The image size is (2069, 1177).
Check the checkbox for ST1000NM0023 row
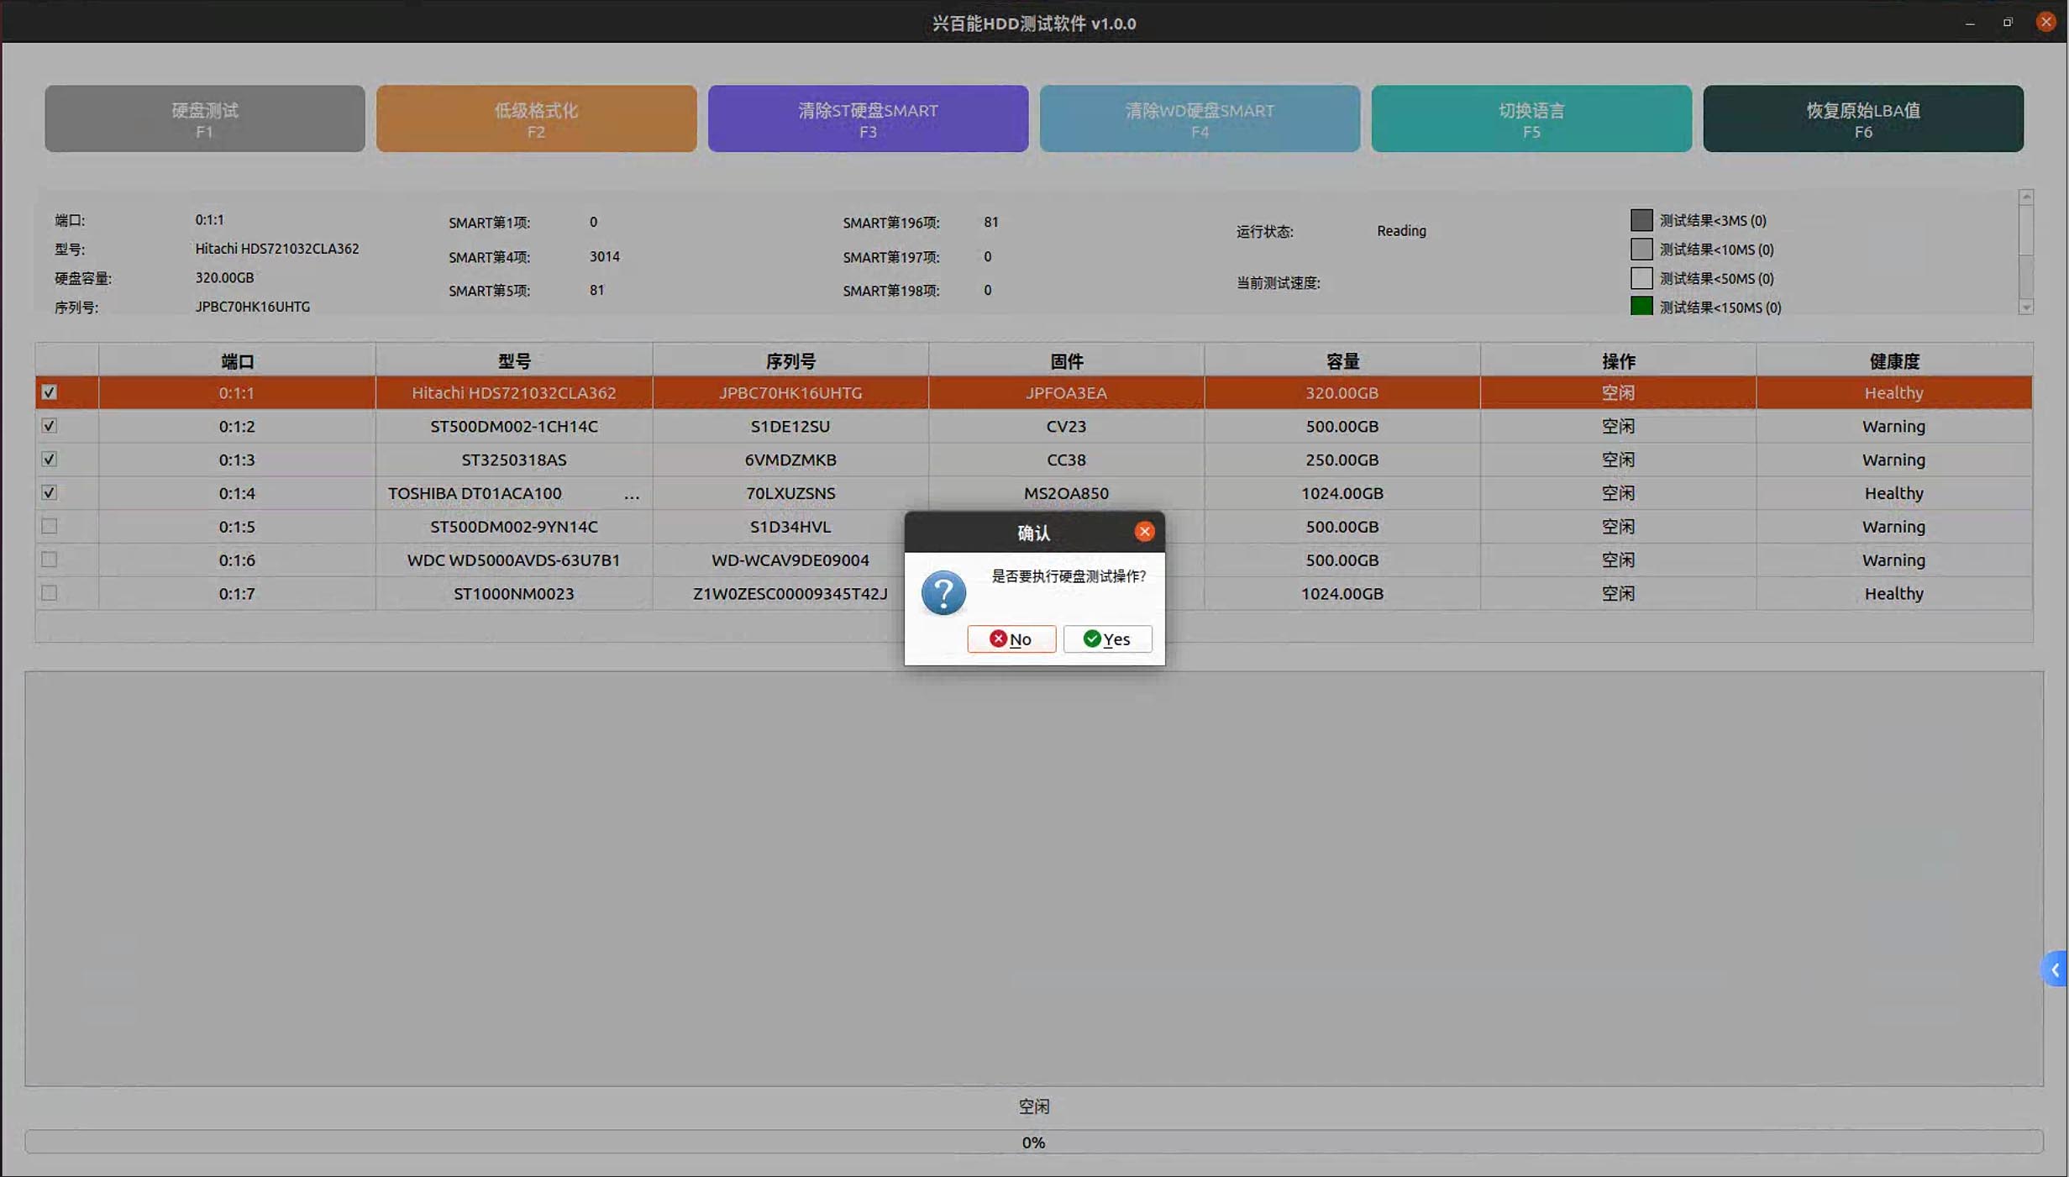[50, 593]
